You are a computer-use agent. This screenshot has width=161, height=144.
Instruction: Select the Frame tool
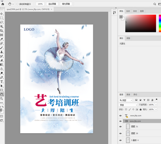pyautogui.click(x=2, y=35)
